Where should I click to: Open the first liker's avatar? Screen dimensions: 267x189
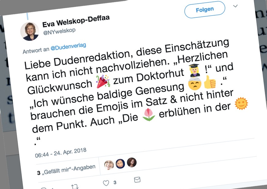click(x=109, y=165)
